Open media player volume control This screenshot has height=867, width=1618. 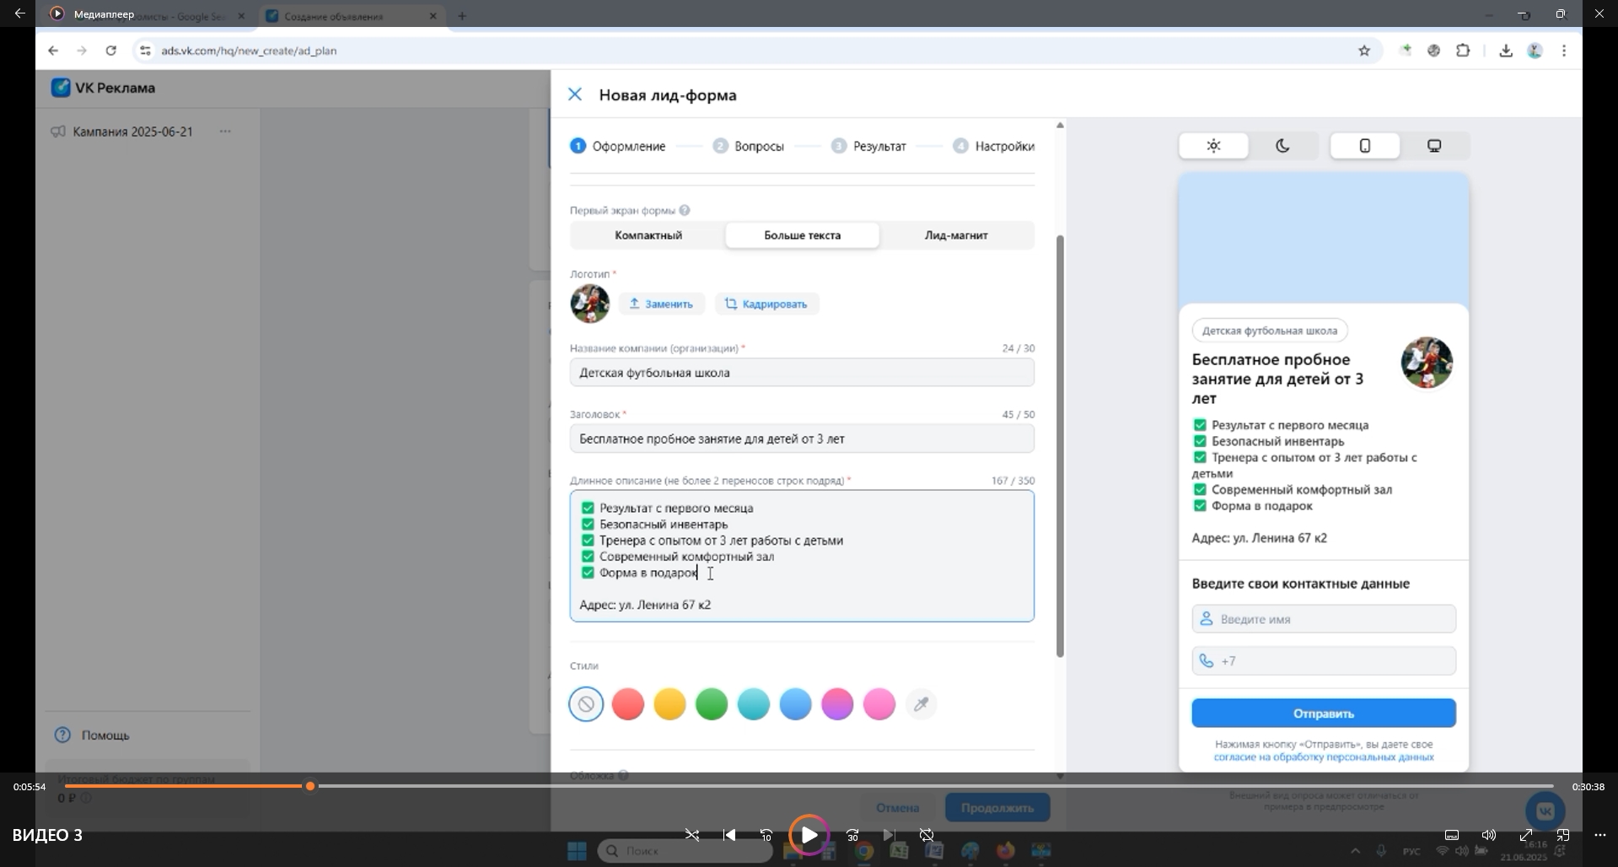(x=1489, y=835)
